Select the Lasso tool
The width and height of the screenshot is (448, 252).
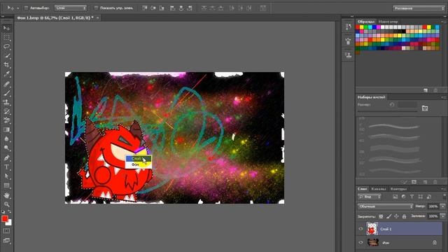coord(6,47)
